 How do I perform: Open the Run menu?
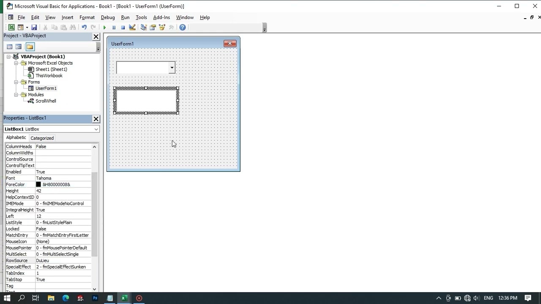point(125,17)
